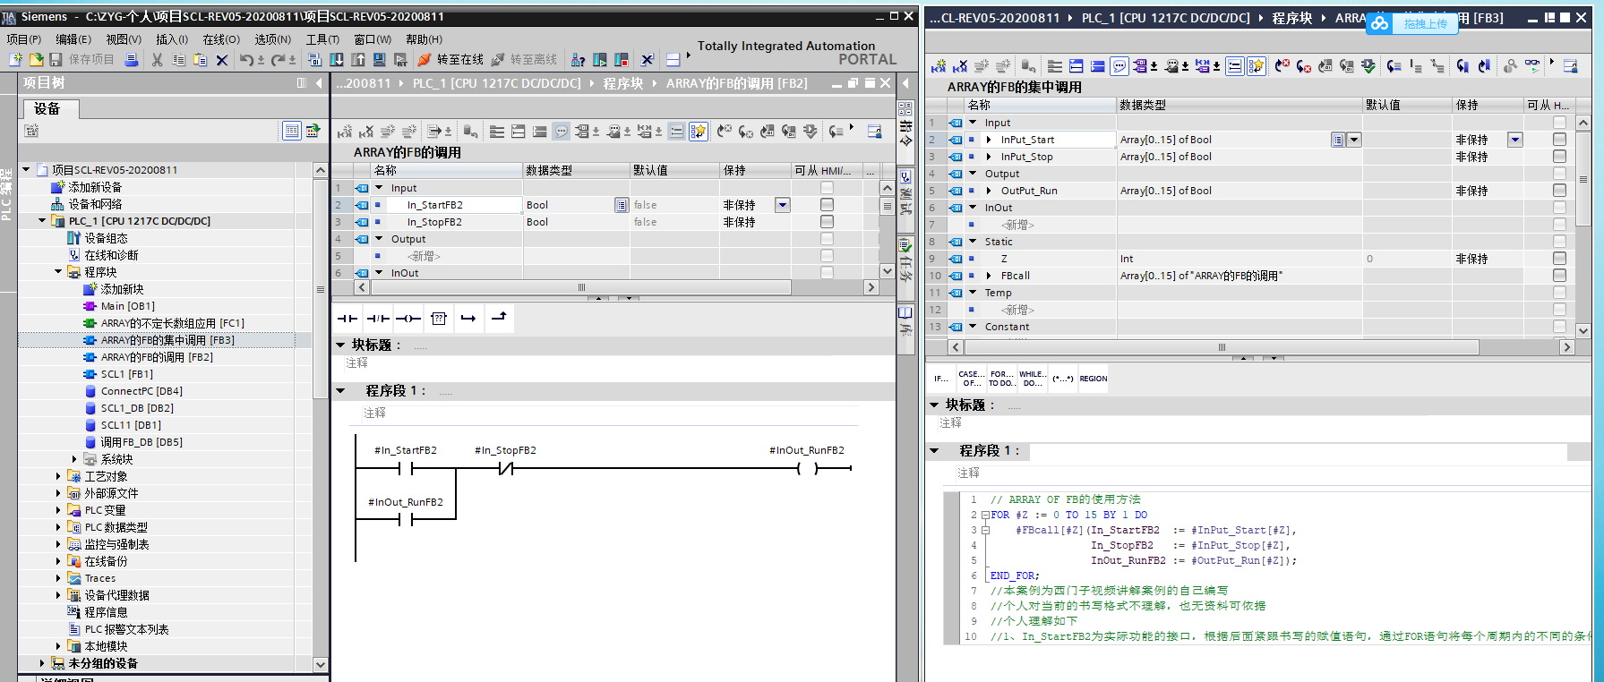Insert an empty box instruction
This screenshot has height=682, width=1604.
[x=439, y=319]
